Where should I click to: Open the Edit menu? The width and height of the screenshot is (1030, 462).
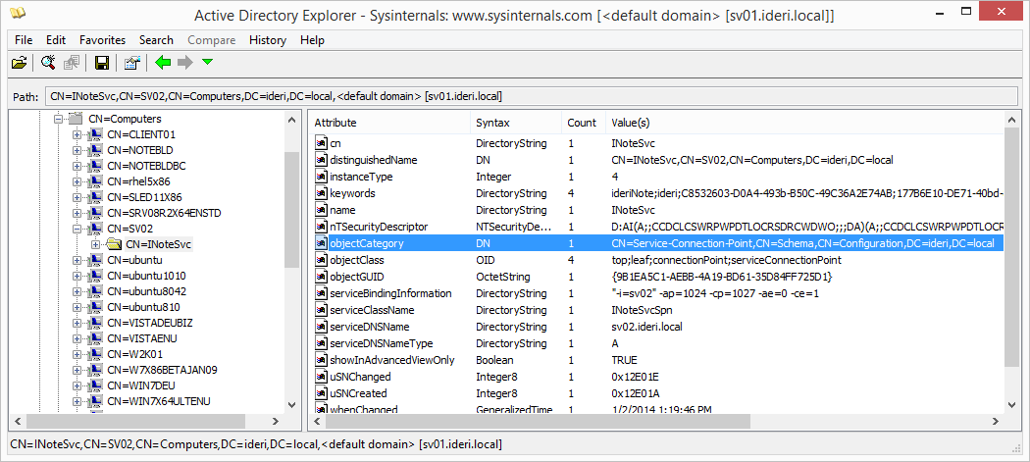click(56, 40)
